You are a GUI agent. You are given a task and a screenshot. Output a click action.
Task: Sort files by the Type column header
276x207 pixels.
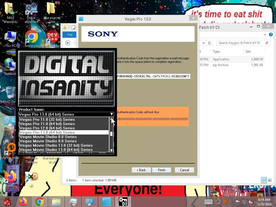227,51
